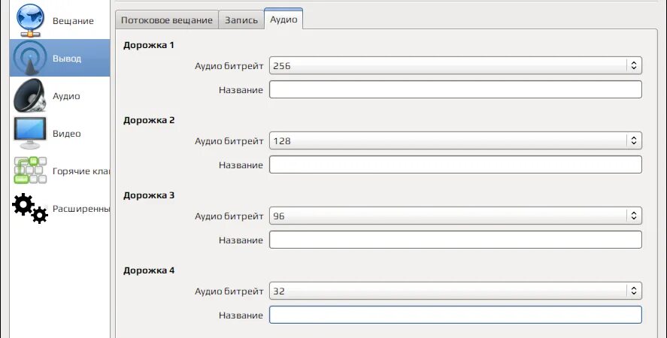Open the Горячие клавиши keyboard icon

pyautogui.click(x=30, y=171)
